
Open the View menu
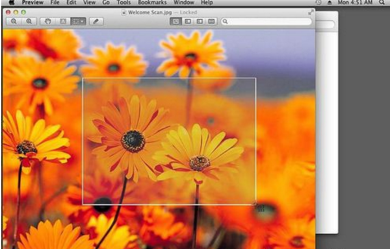coord(89,3)
